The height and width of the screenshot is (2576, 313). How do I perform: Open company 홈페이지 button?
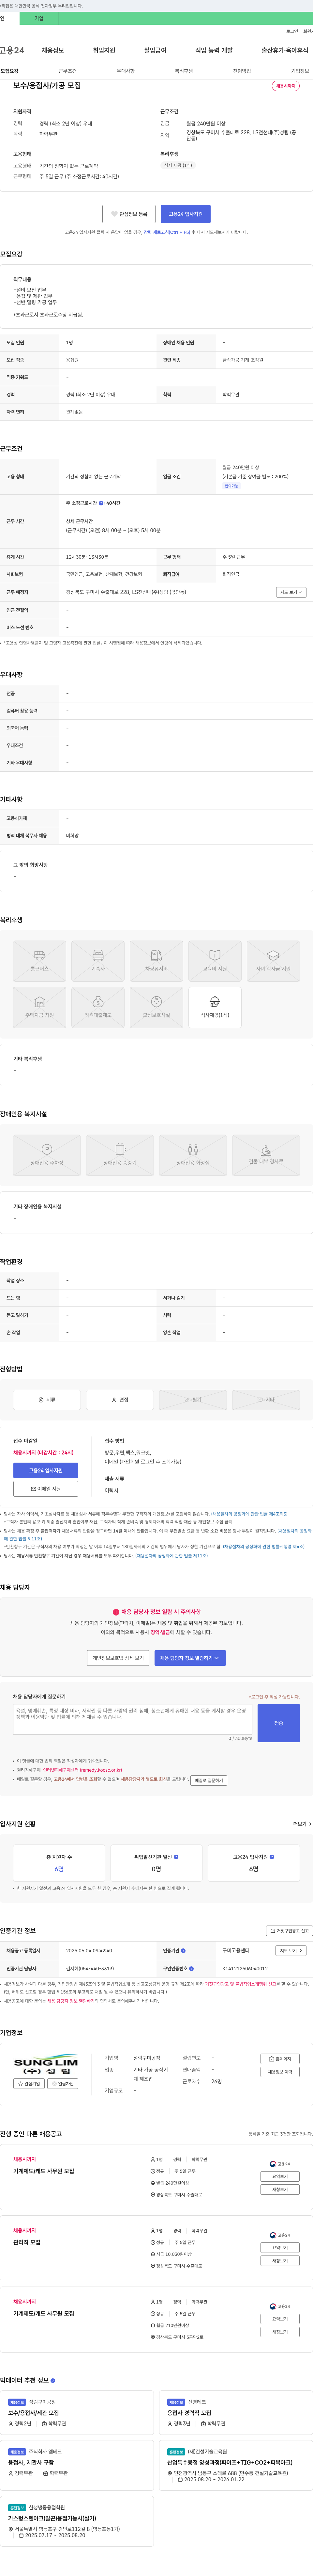click(x=280, y=2059)
